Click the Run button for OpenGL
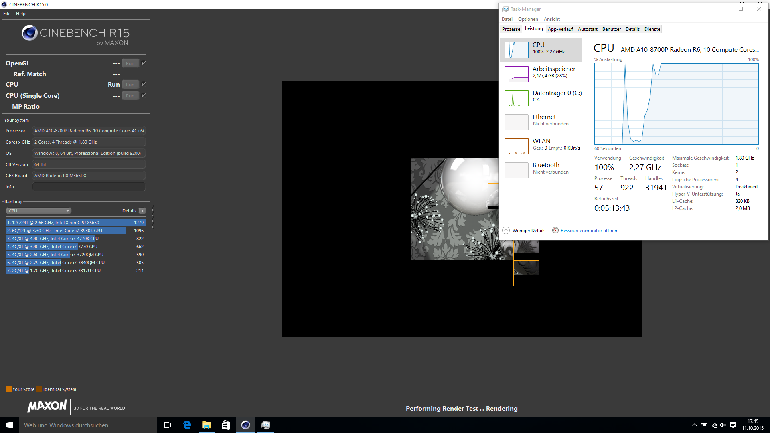The image size is (770, 433). click(x=130, y=63)
